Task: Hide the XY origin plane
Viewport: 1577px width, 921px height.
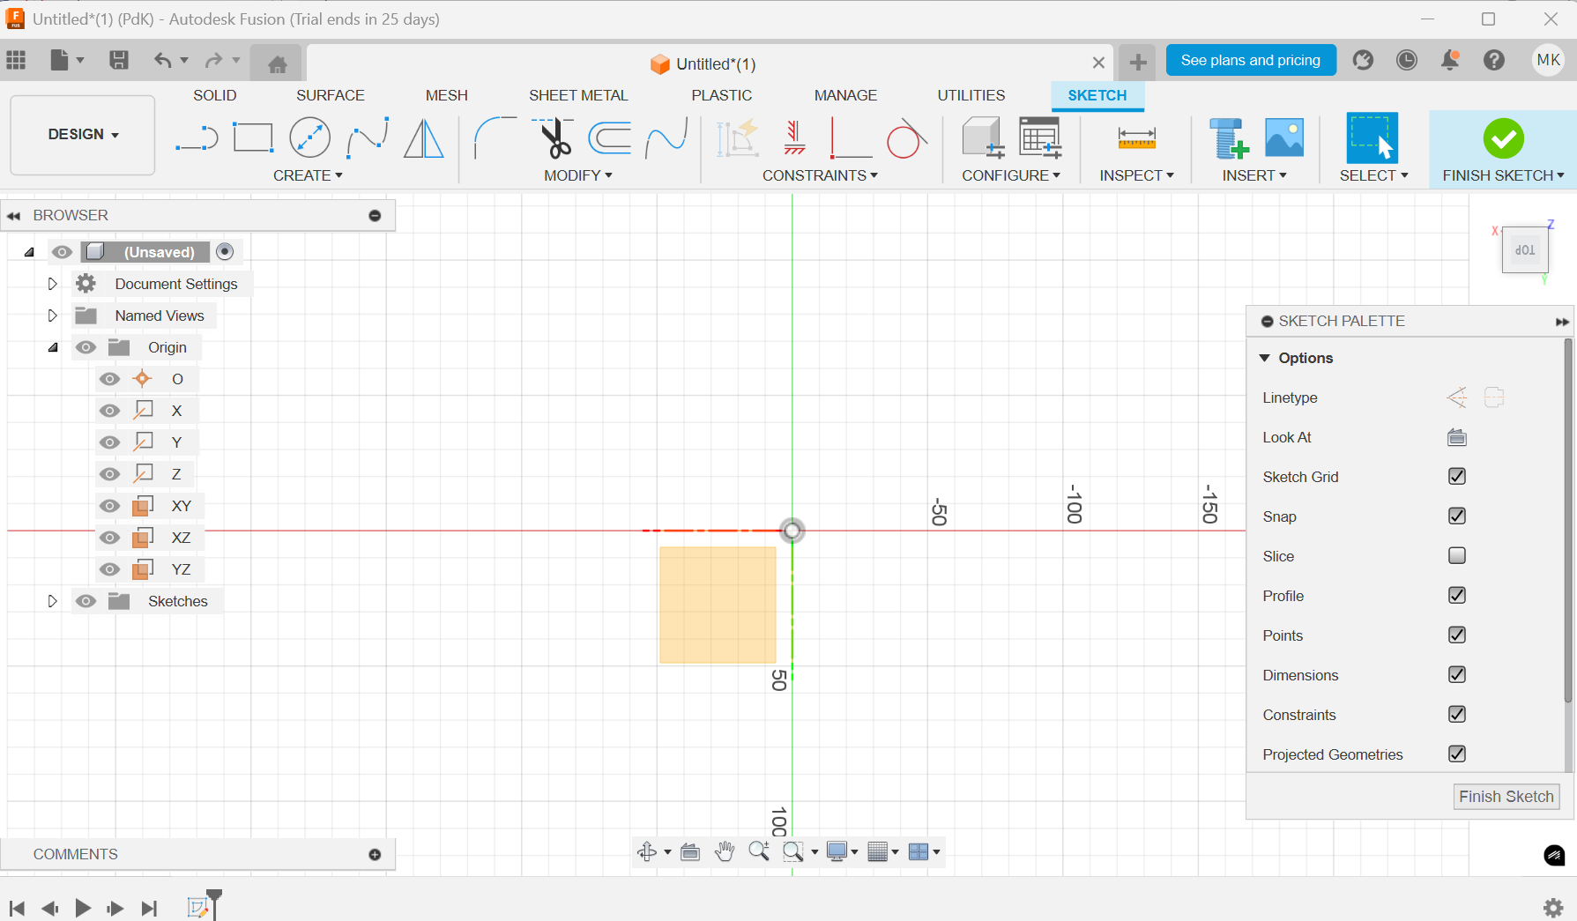Action: 109,506
